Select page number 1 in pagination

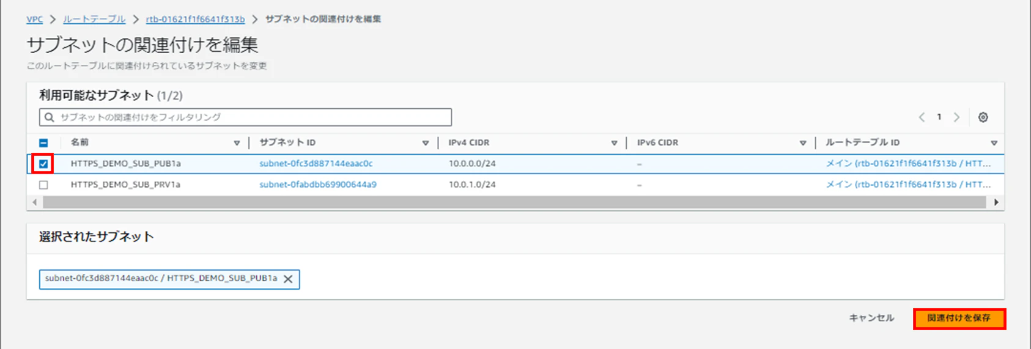(939, 117)
